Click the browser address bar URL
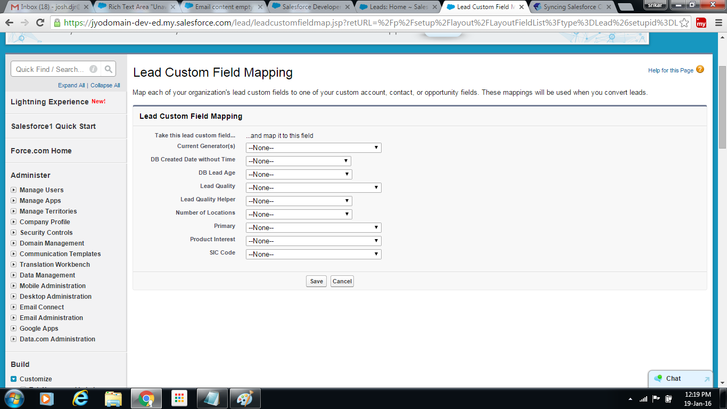Image resolution: width=727 pixels, height=409 pixels. tap(371, 23)
